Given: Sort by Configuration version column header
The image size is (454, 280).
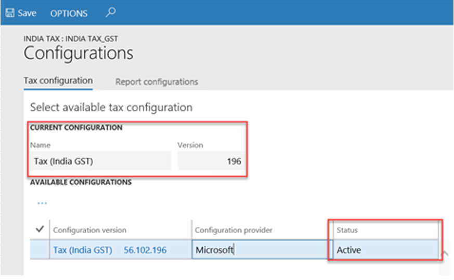Looking at the screenshot, I should click(89, 230).
